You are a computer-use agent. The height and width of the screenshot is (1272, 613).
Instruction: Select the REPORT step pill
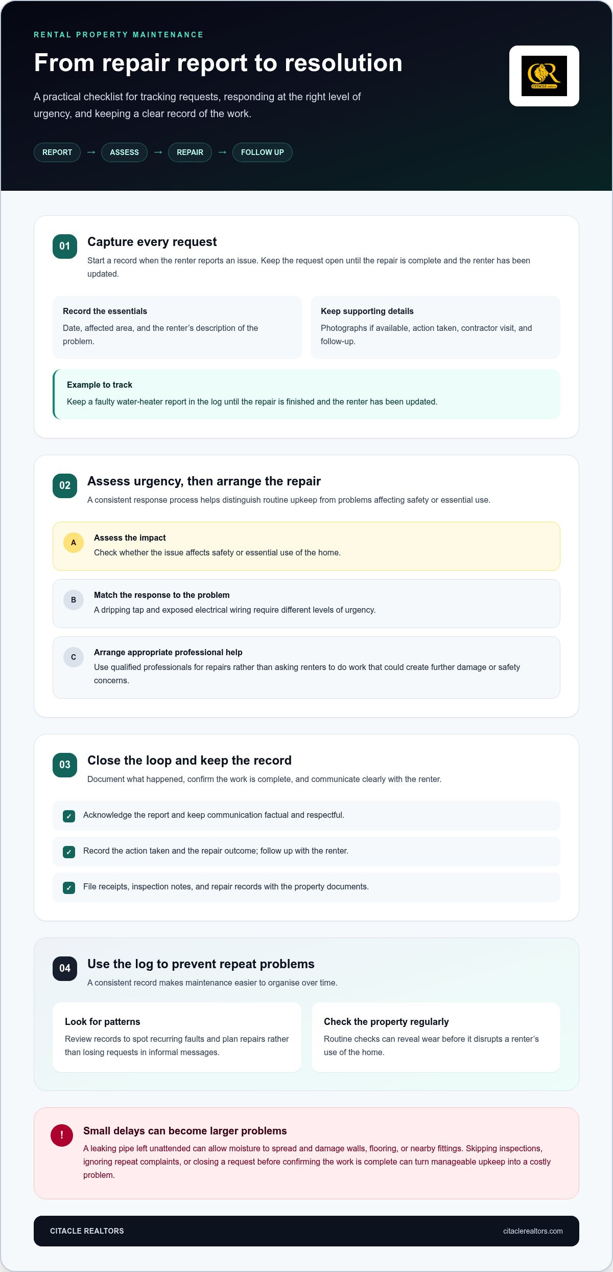[x=57, y=152]
